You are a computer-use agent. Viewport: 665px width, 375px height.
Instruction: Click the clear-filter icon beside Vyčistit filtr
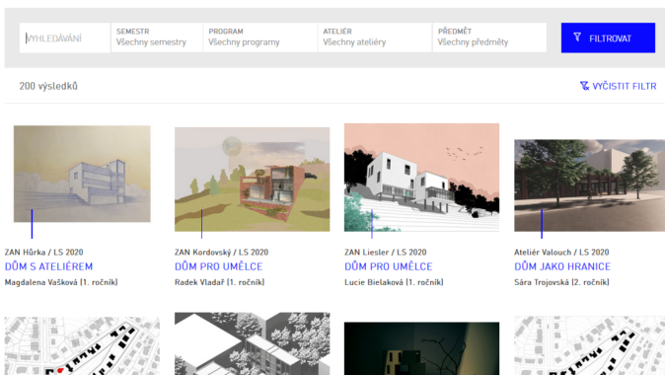click(584, 86)
